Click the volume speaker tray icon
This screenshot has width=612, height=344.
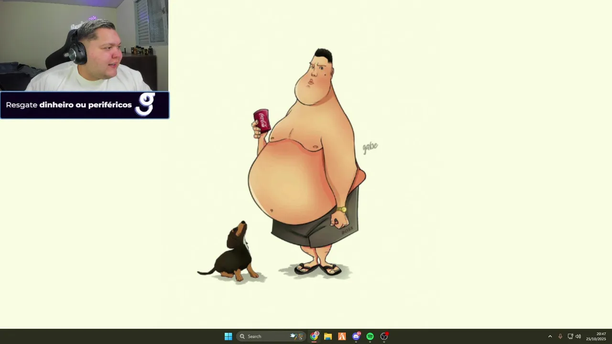pos(578,336)
